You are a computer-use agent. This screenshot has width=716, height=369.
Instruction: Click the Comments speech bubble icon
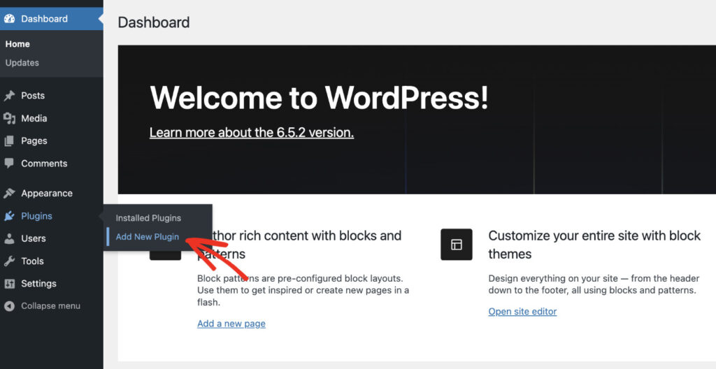click(x=9, y=163)
